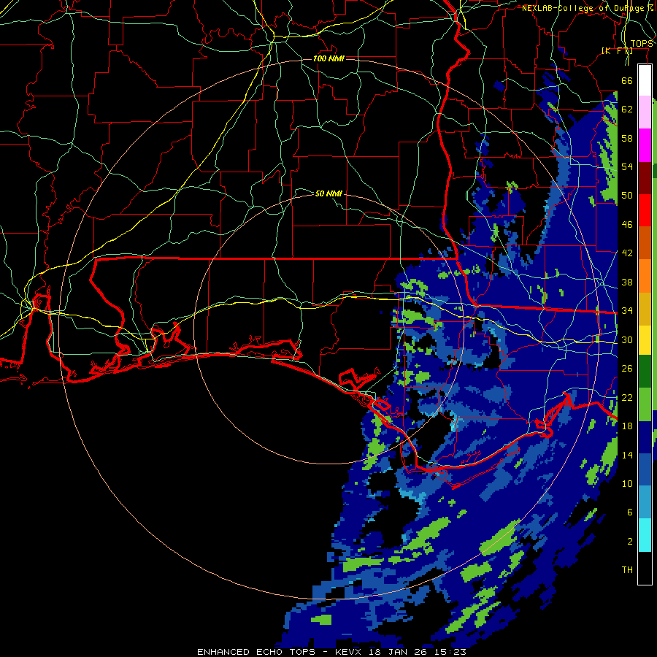Click legend value "62"

pyautogui.click(x=627, y=109)
